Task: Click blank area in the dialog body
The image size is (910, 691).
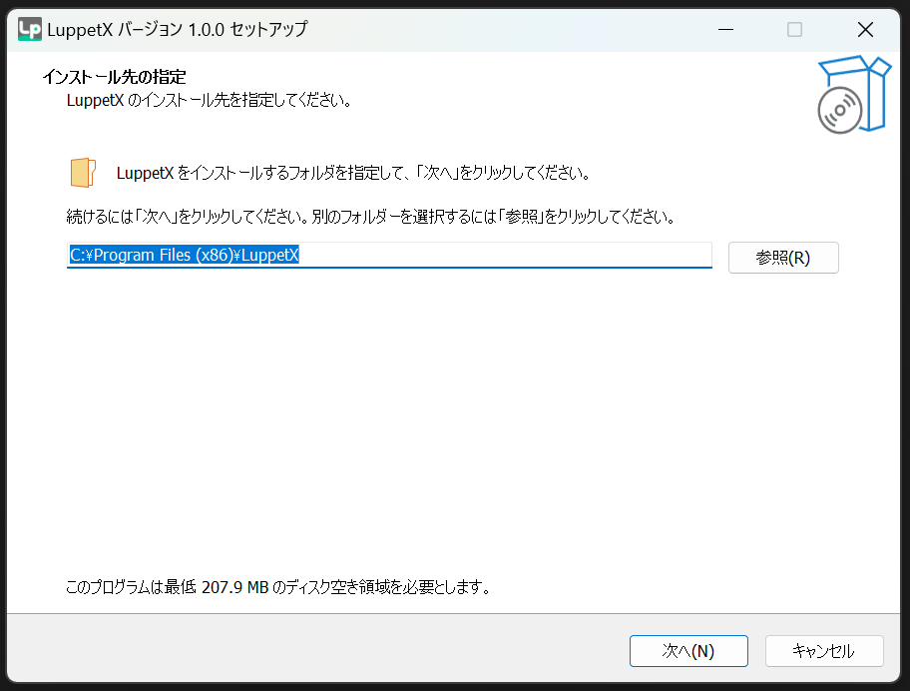Action: click(x=449, y=419)
